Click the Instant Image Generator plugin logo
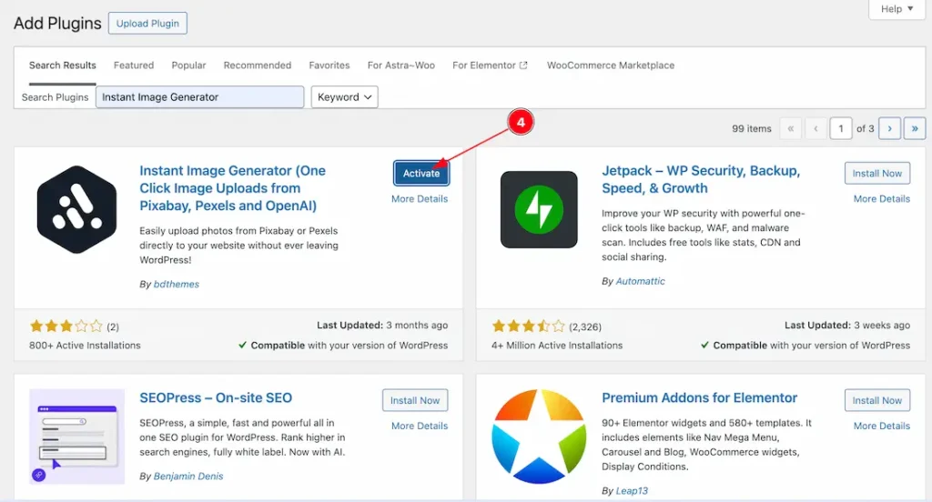This screenshot has width=932, height=502. tap(76, 210)
